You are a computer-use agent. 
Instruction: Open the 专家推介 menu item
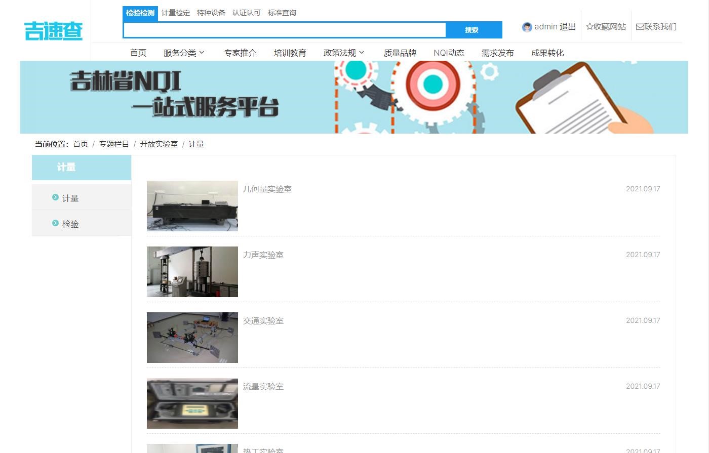coord(241,53)
